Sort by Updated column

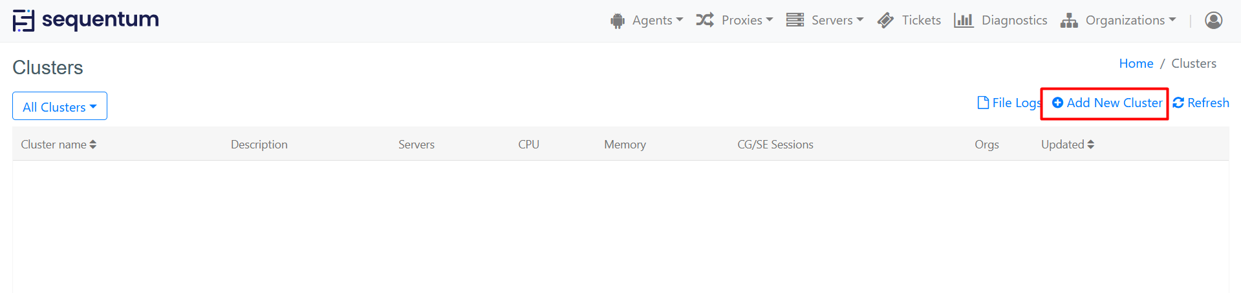[x=1067, y=145]
